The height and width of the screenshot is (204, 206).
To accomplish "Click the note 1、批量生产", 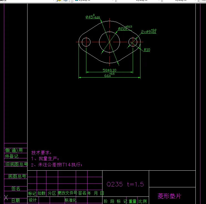I will pos(45,158).
